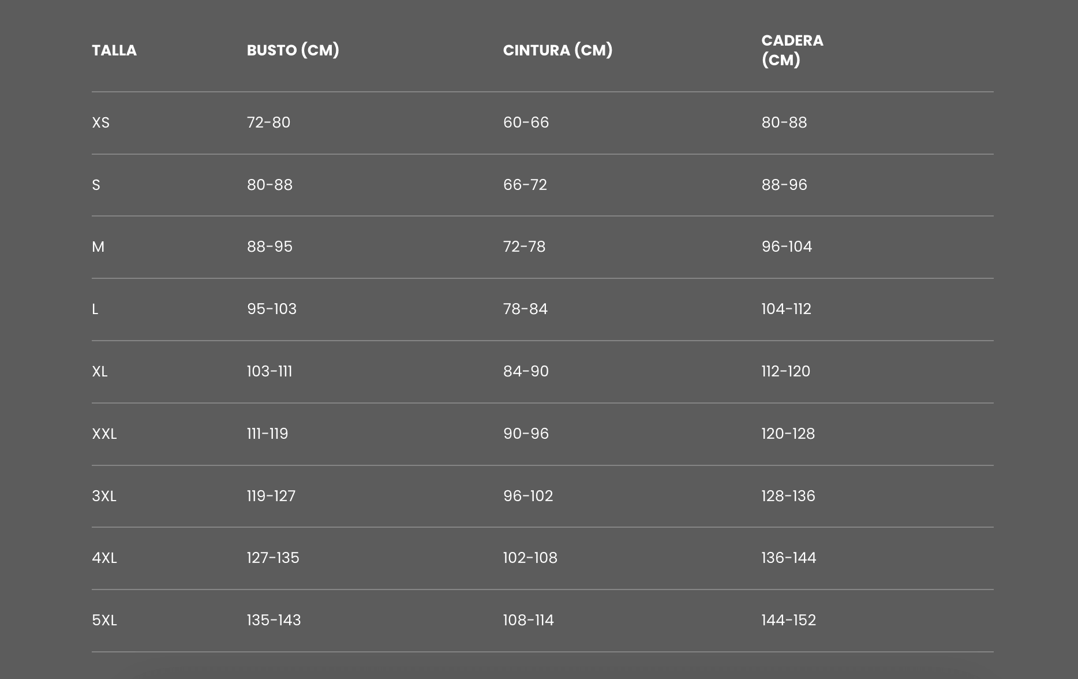Select the XS size row label
This screenshot has width=1078, height=679.
tap(100, 122)
